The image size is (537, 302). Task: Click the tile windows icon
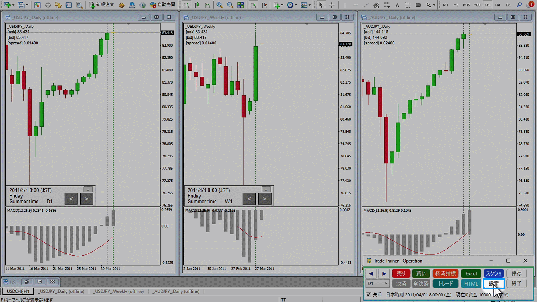[x=240, y=5]
